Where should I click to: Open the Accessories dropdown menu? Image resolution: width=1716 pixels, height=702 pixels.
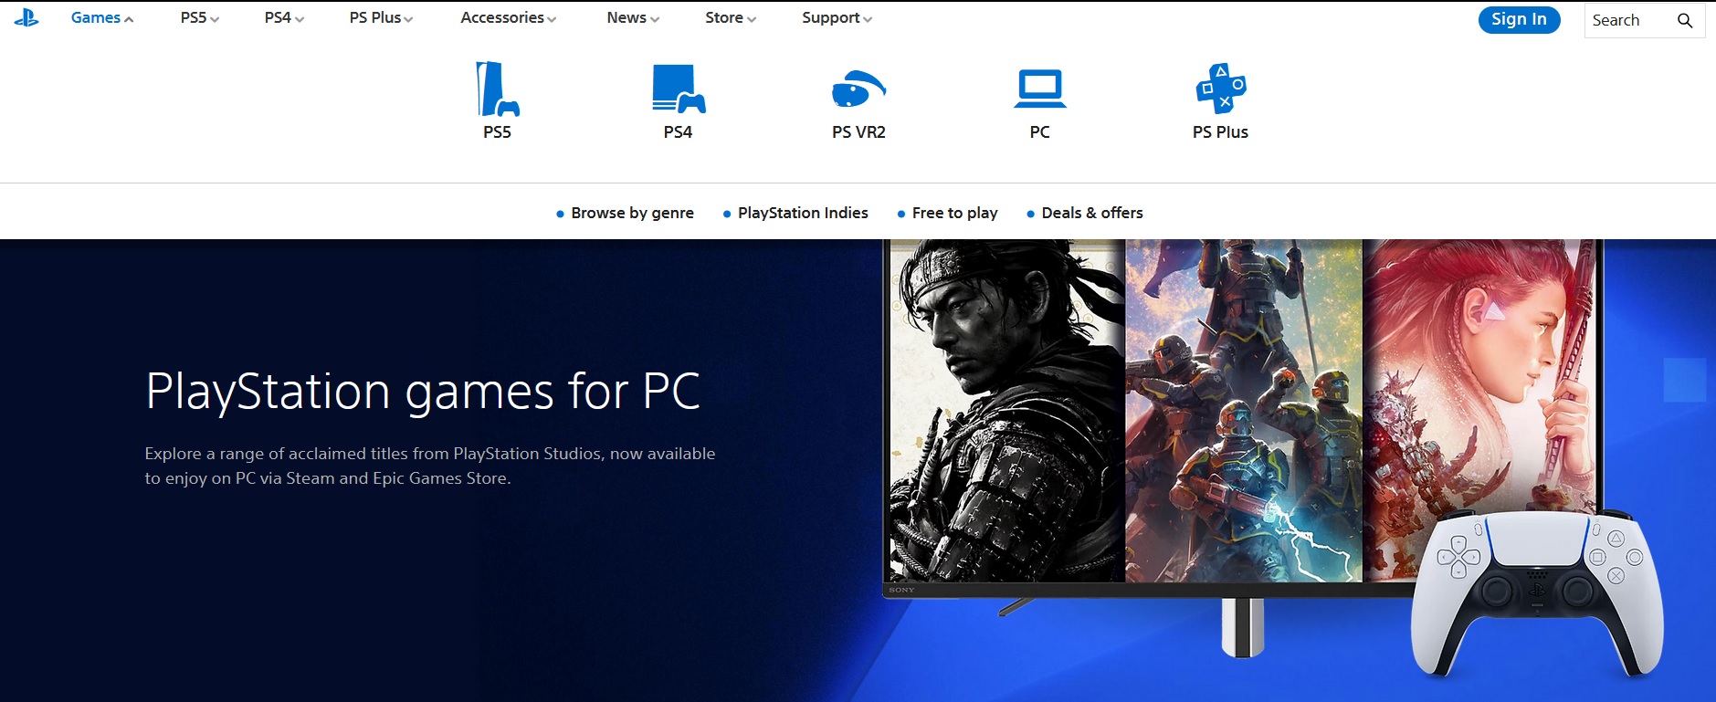tap(509, 18)
